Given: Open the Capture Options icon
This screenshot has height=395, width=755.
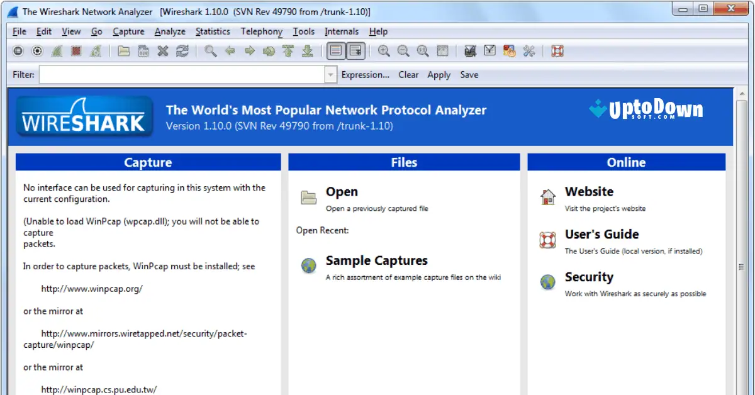Looking at the screenshot, I should click(37, 51).
